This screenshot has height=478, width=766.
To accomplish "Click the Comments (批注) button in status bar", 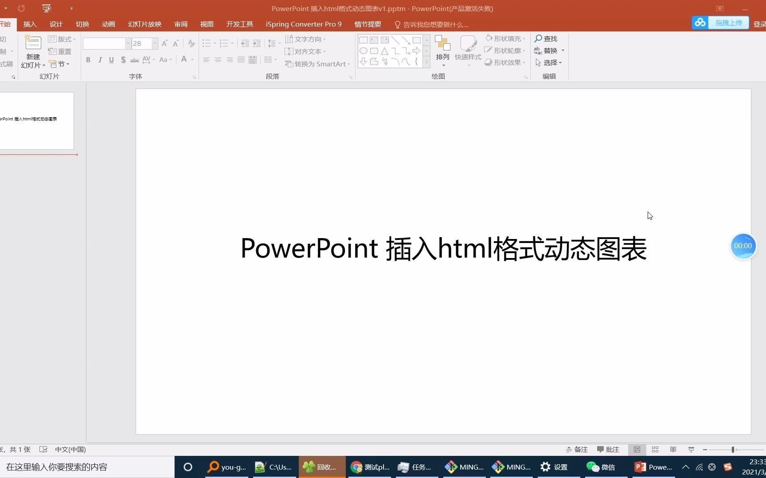I will [608, 449].
